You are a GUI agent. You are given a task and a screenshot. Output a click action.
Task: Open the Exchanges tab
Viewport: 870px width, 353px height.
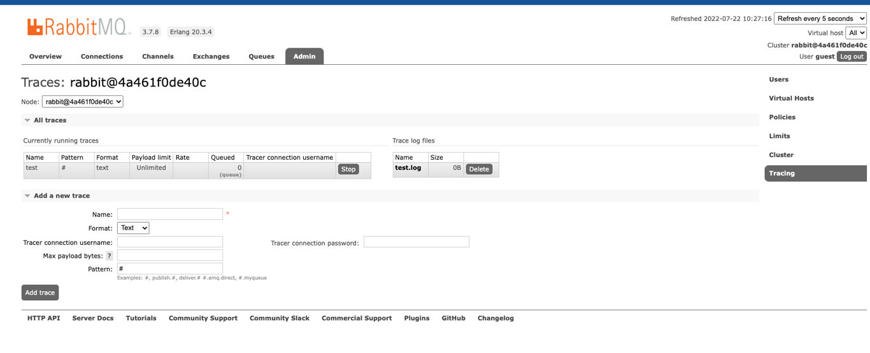pos(211,57)
